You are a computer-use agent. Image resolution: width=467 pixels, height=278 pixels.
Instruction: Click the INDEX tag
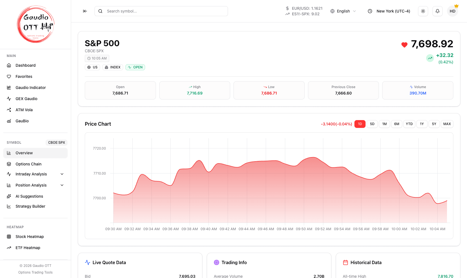(113, 67)
